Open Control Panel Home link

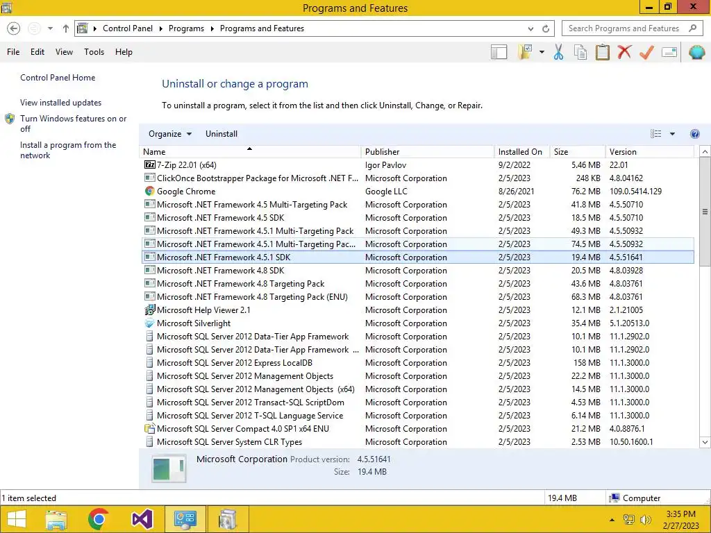[58, 78]
